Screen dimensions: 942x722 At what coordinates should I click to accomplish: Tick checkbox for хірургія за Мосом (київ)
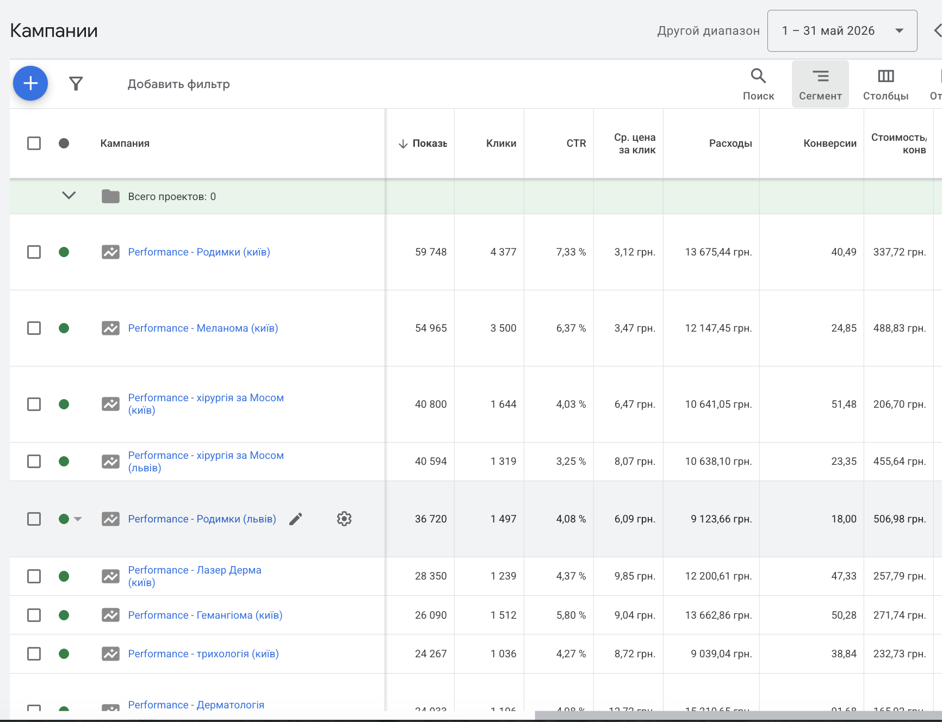[x=34, y=404]
